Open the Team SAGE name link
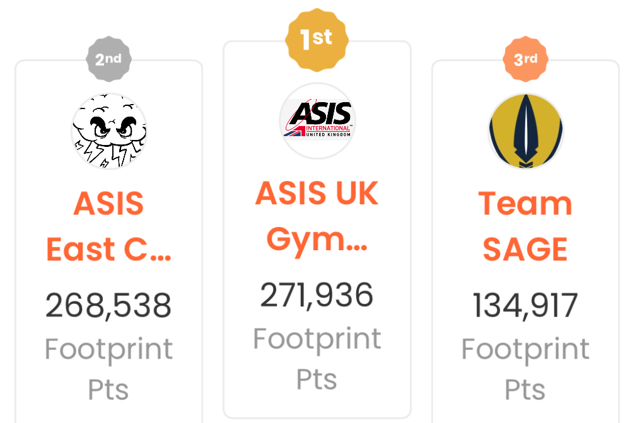Screen dimensions: 630x423 pyautogui.click(x=525, y=226)
